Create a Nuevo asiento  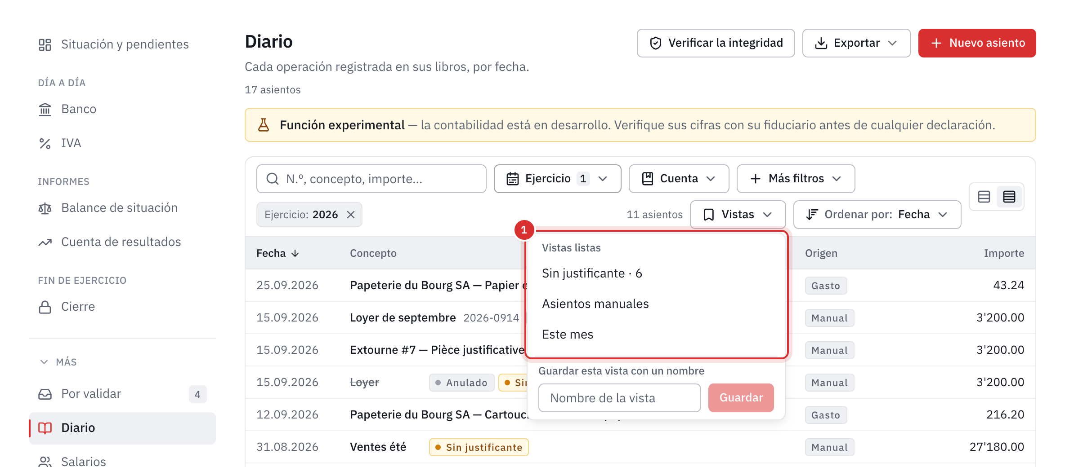point(977,43)
